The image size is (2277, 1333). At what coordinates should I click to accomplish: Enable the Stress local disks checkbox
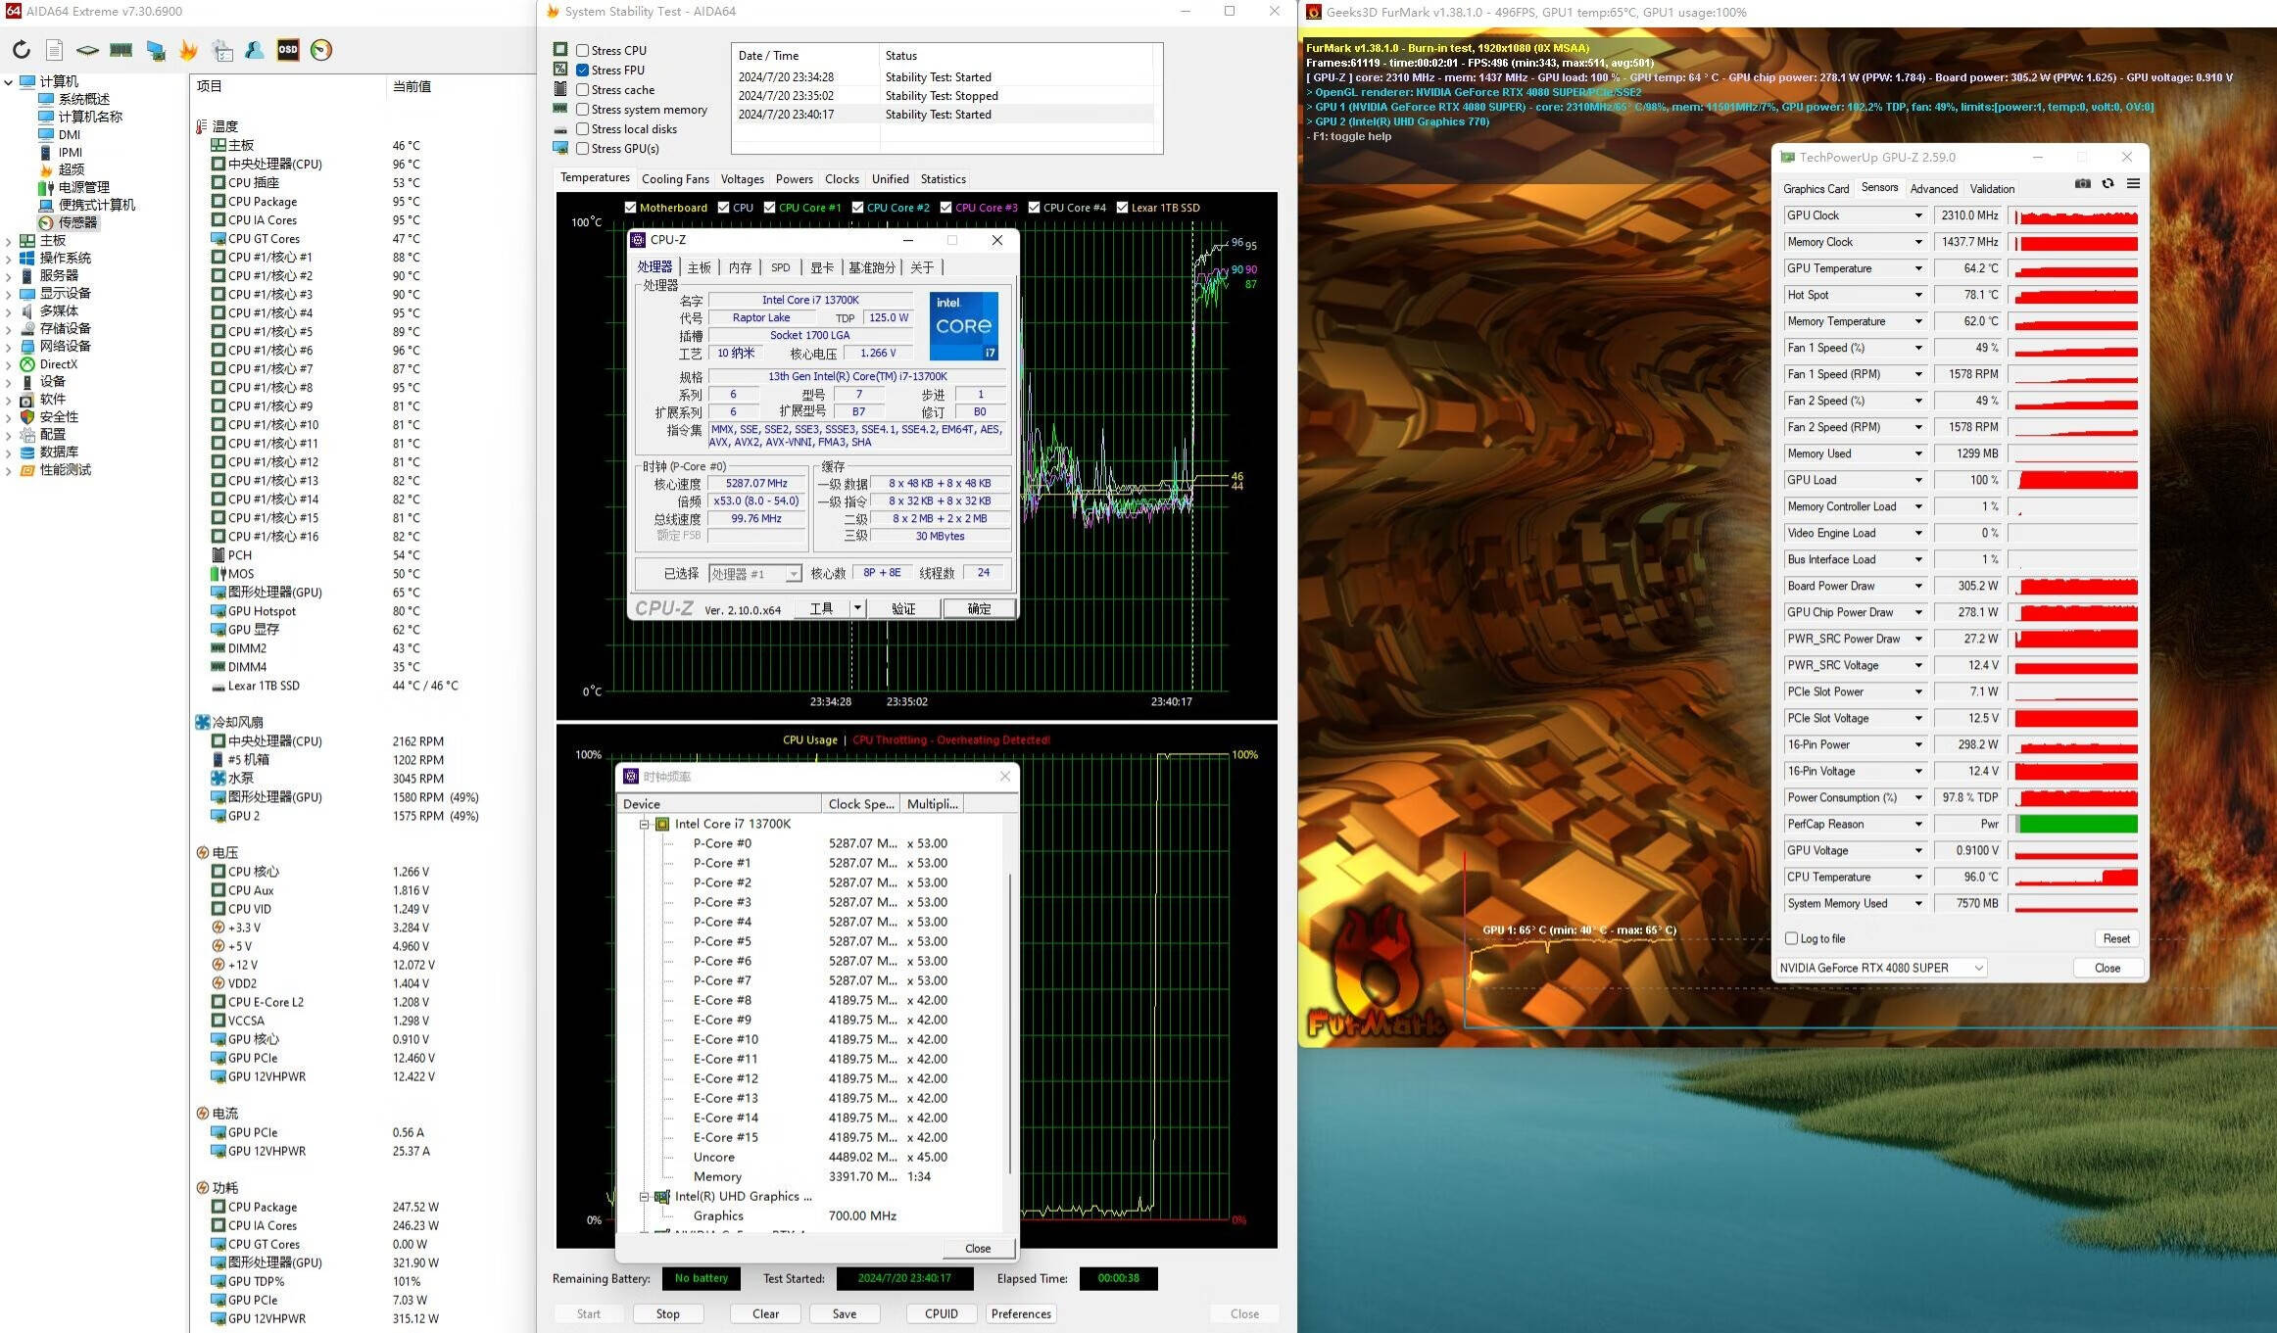point(582,128)
